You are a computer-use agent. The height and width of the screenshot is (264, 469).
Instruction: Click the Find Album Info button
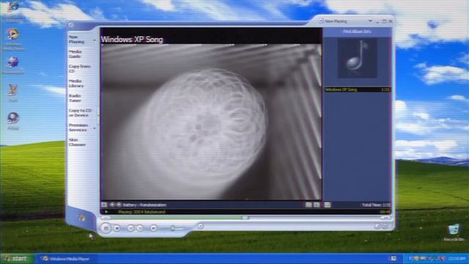[357, 32]
